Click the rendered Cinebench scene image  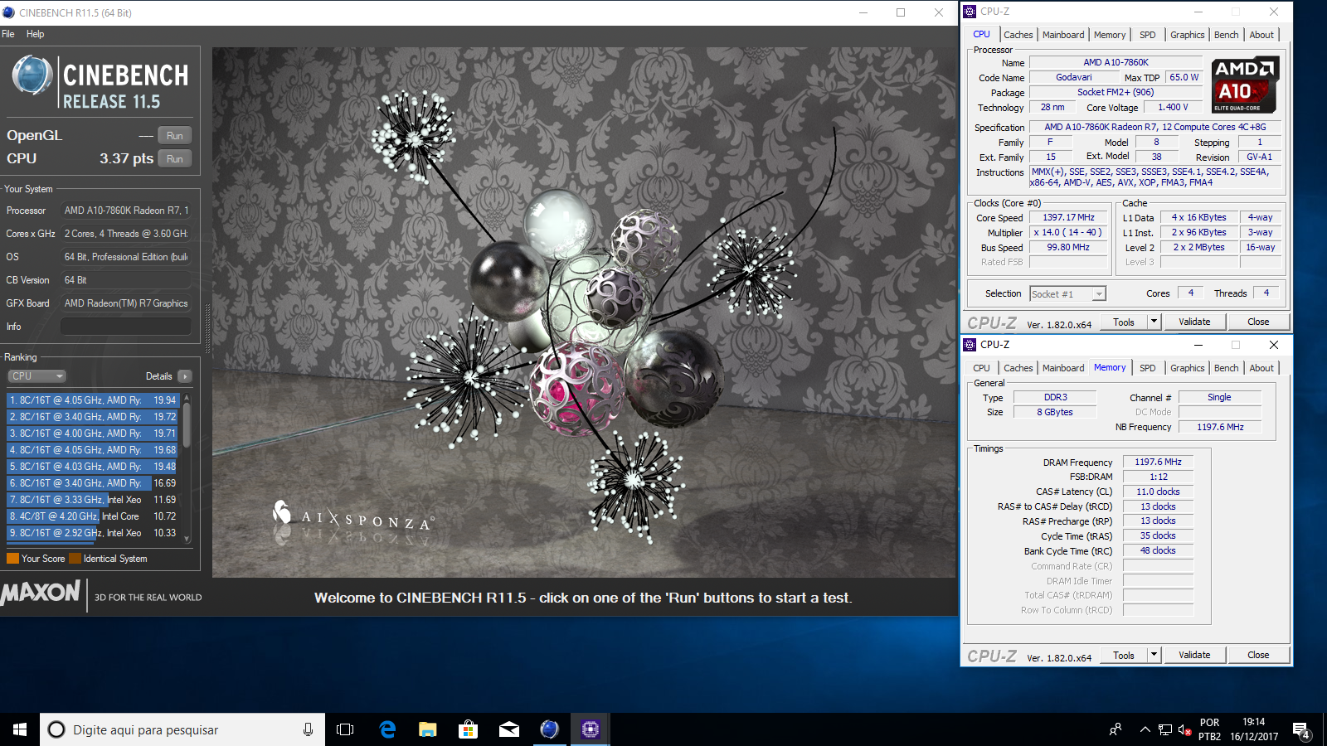coord(584,312)
